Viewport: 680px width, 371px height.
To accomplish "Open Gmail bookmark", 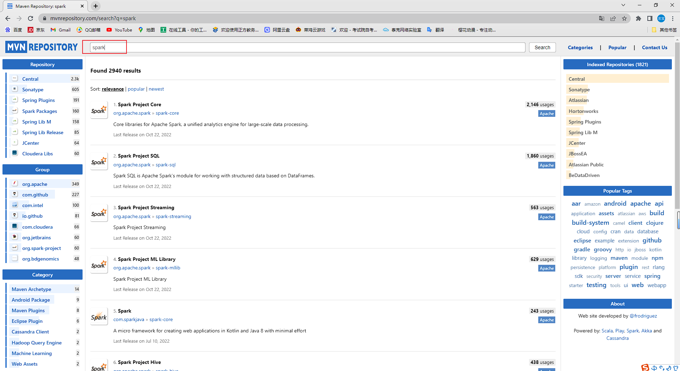I will coord(61,30).
